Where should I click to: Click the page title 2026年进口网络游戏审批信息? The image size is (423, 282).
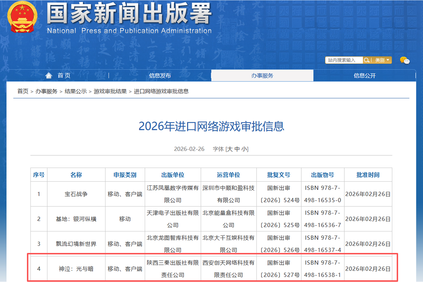click(211, 127)
